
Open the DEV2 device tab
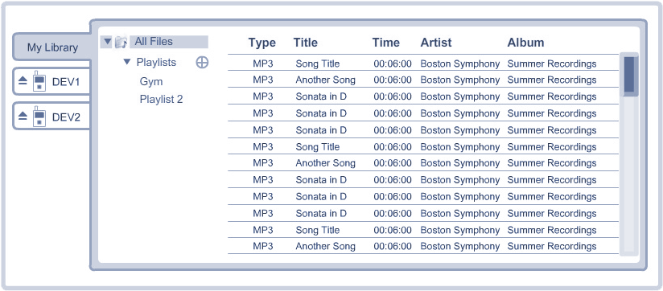point(52,116)
